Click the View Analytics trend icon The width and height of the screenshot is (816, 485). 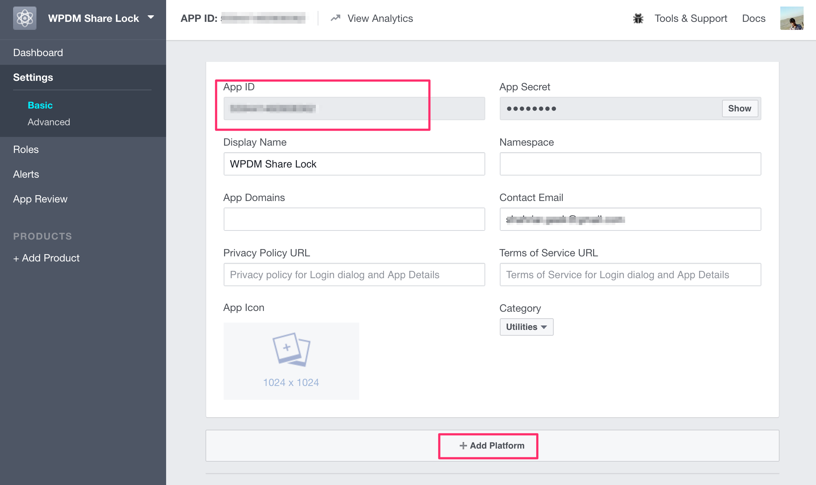(336, 18)
